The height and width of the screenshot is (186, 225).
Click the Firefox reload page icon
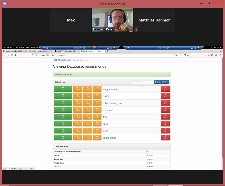click(12, 55)
